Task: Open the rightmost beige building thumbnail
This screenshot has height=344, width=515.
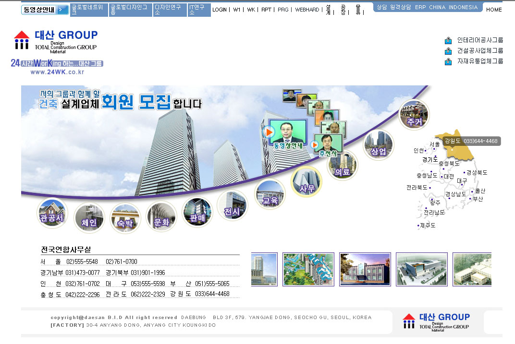Action: [472, 269]
